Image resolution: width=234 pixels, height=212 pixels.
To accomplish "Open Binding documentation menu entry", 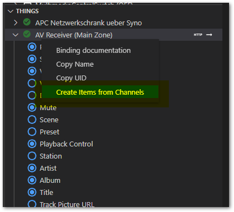I will pos(93,51).
